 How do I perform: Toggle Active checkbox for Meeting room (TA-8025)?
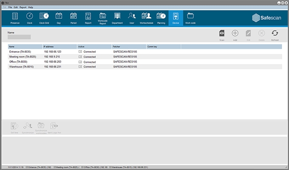coord(80,57)
